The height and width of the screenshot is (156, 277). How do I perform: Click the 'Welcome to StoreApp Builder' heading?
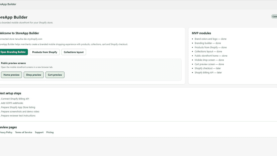tap(19, 33)
